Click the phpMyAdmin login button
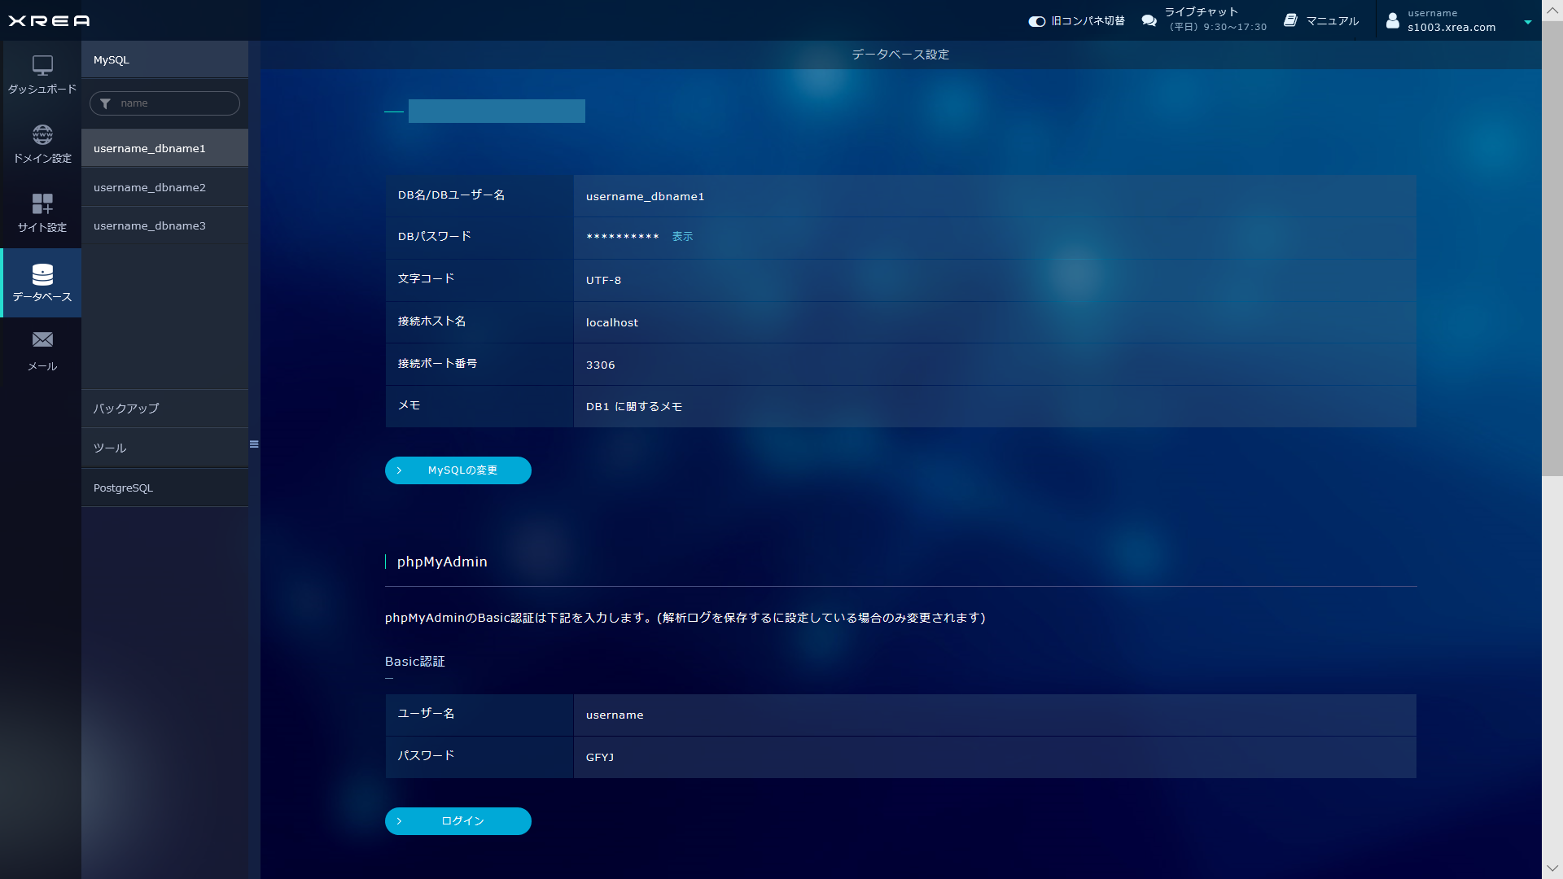Viewport: 1563px width, 879px height. 458,821
